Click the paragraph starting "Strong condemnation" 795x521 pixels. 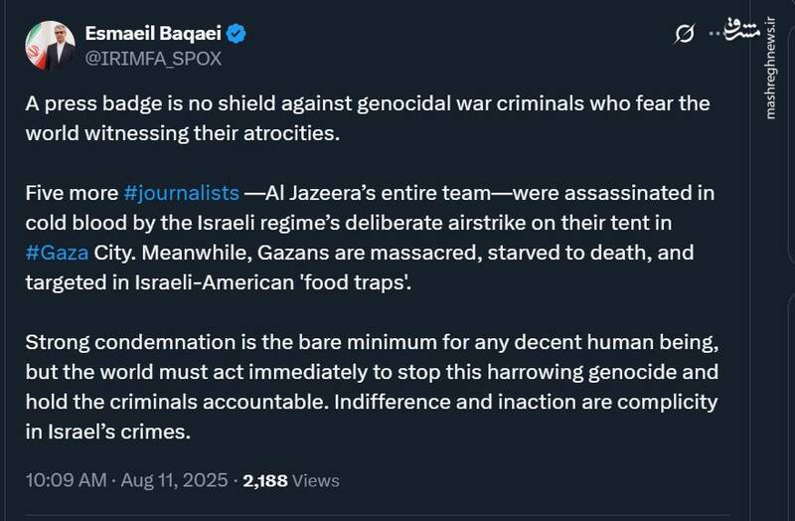click(358, 388)
